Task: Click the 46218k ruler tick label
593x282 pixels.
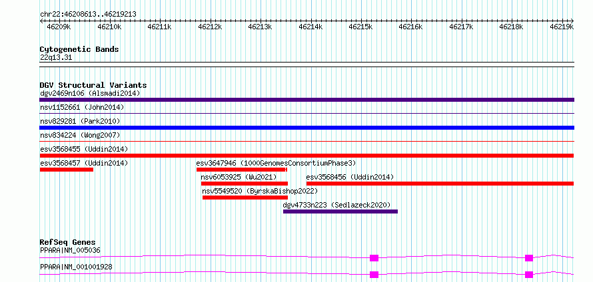Action: [511, 27]
